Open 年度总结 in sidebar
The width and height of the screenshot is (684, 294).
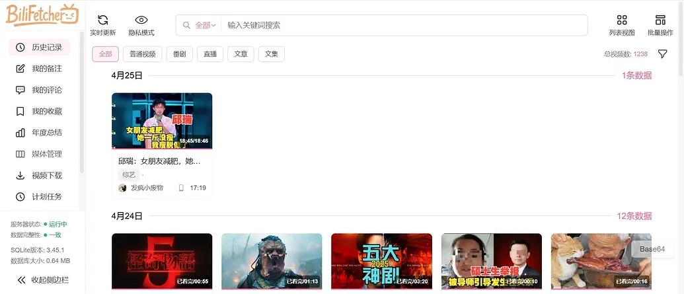(39, 133)
